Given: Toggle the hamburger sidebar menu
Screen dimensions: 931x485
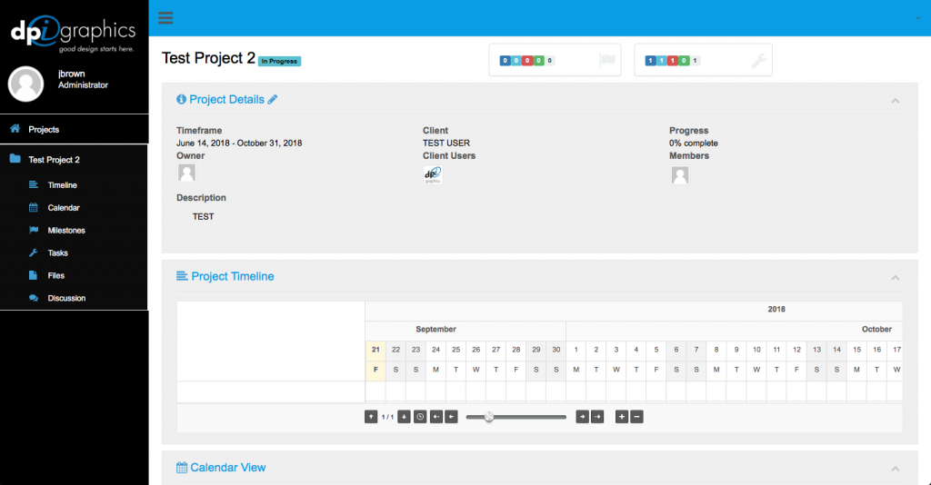Looking at the screenshot, I should click(165, 18).
